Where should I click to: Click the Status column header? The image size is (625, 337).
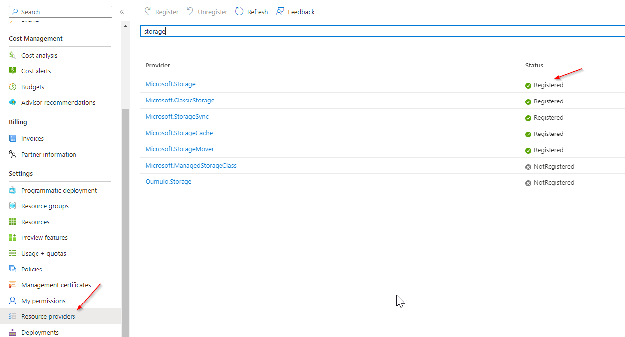click(534, 65)
